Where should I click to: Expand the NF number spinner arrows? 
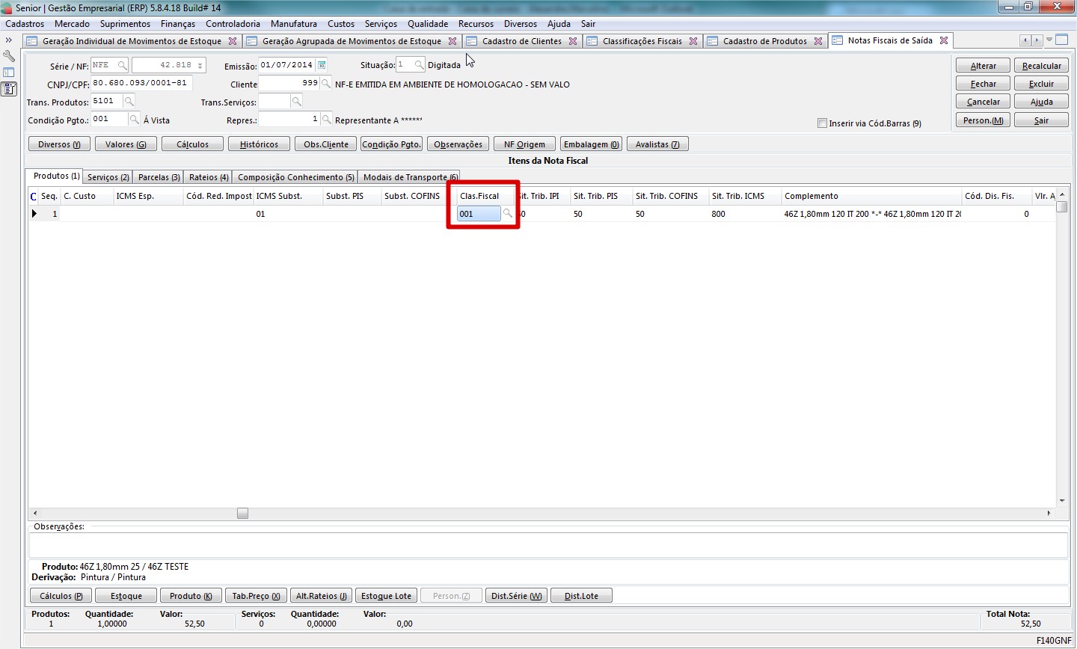tap(200, 66)
